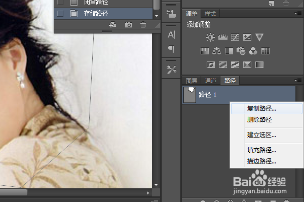Click the History panel scrollbar thumb
This screenshot has width=304, height=202.
coord(157,4)
